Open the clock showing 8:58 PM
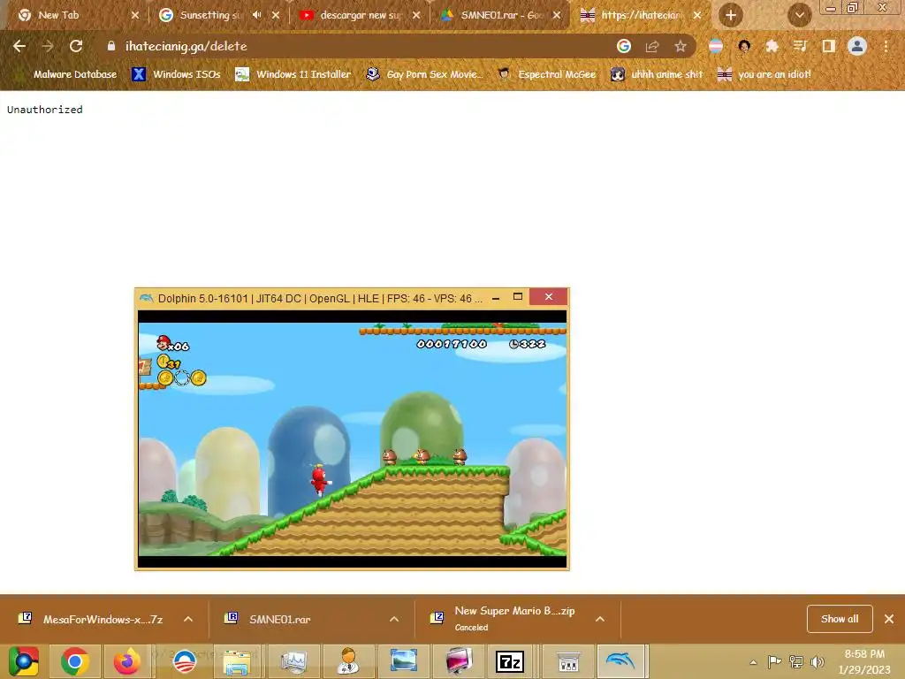This screenshot has width=905, height=679. pyautogui.click(x=864, y=661)
